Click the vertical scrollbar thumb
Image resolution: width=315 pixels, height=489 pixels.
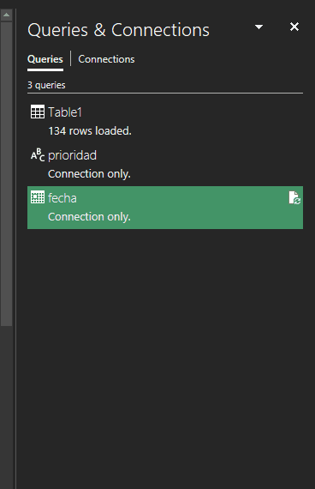click(x=7, y=173)
